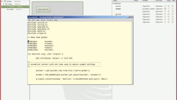Click the Signal column header
This screenshot has height=100, width=177.
[123, 1]
